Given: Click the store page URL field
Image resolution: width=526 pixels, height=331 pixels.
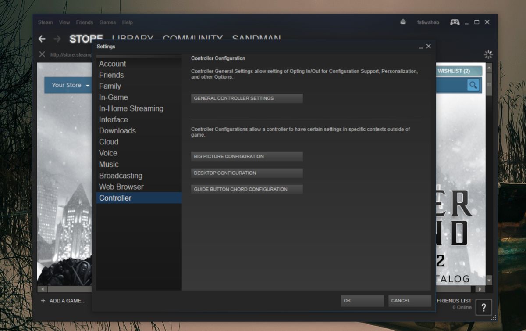Looking at the screenshot, I should pos(71,55).
